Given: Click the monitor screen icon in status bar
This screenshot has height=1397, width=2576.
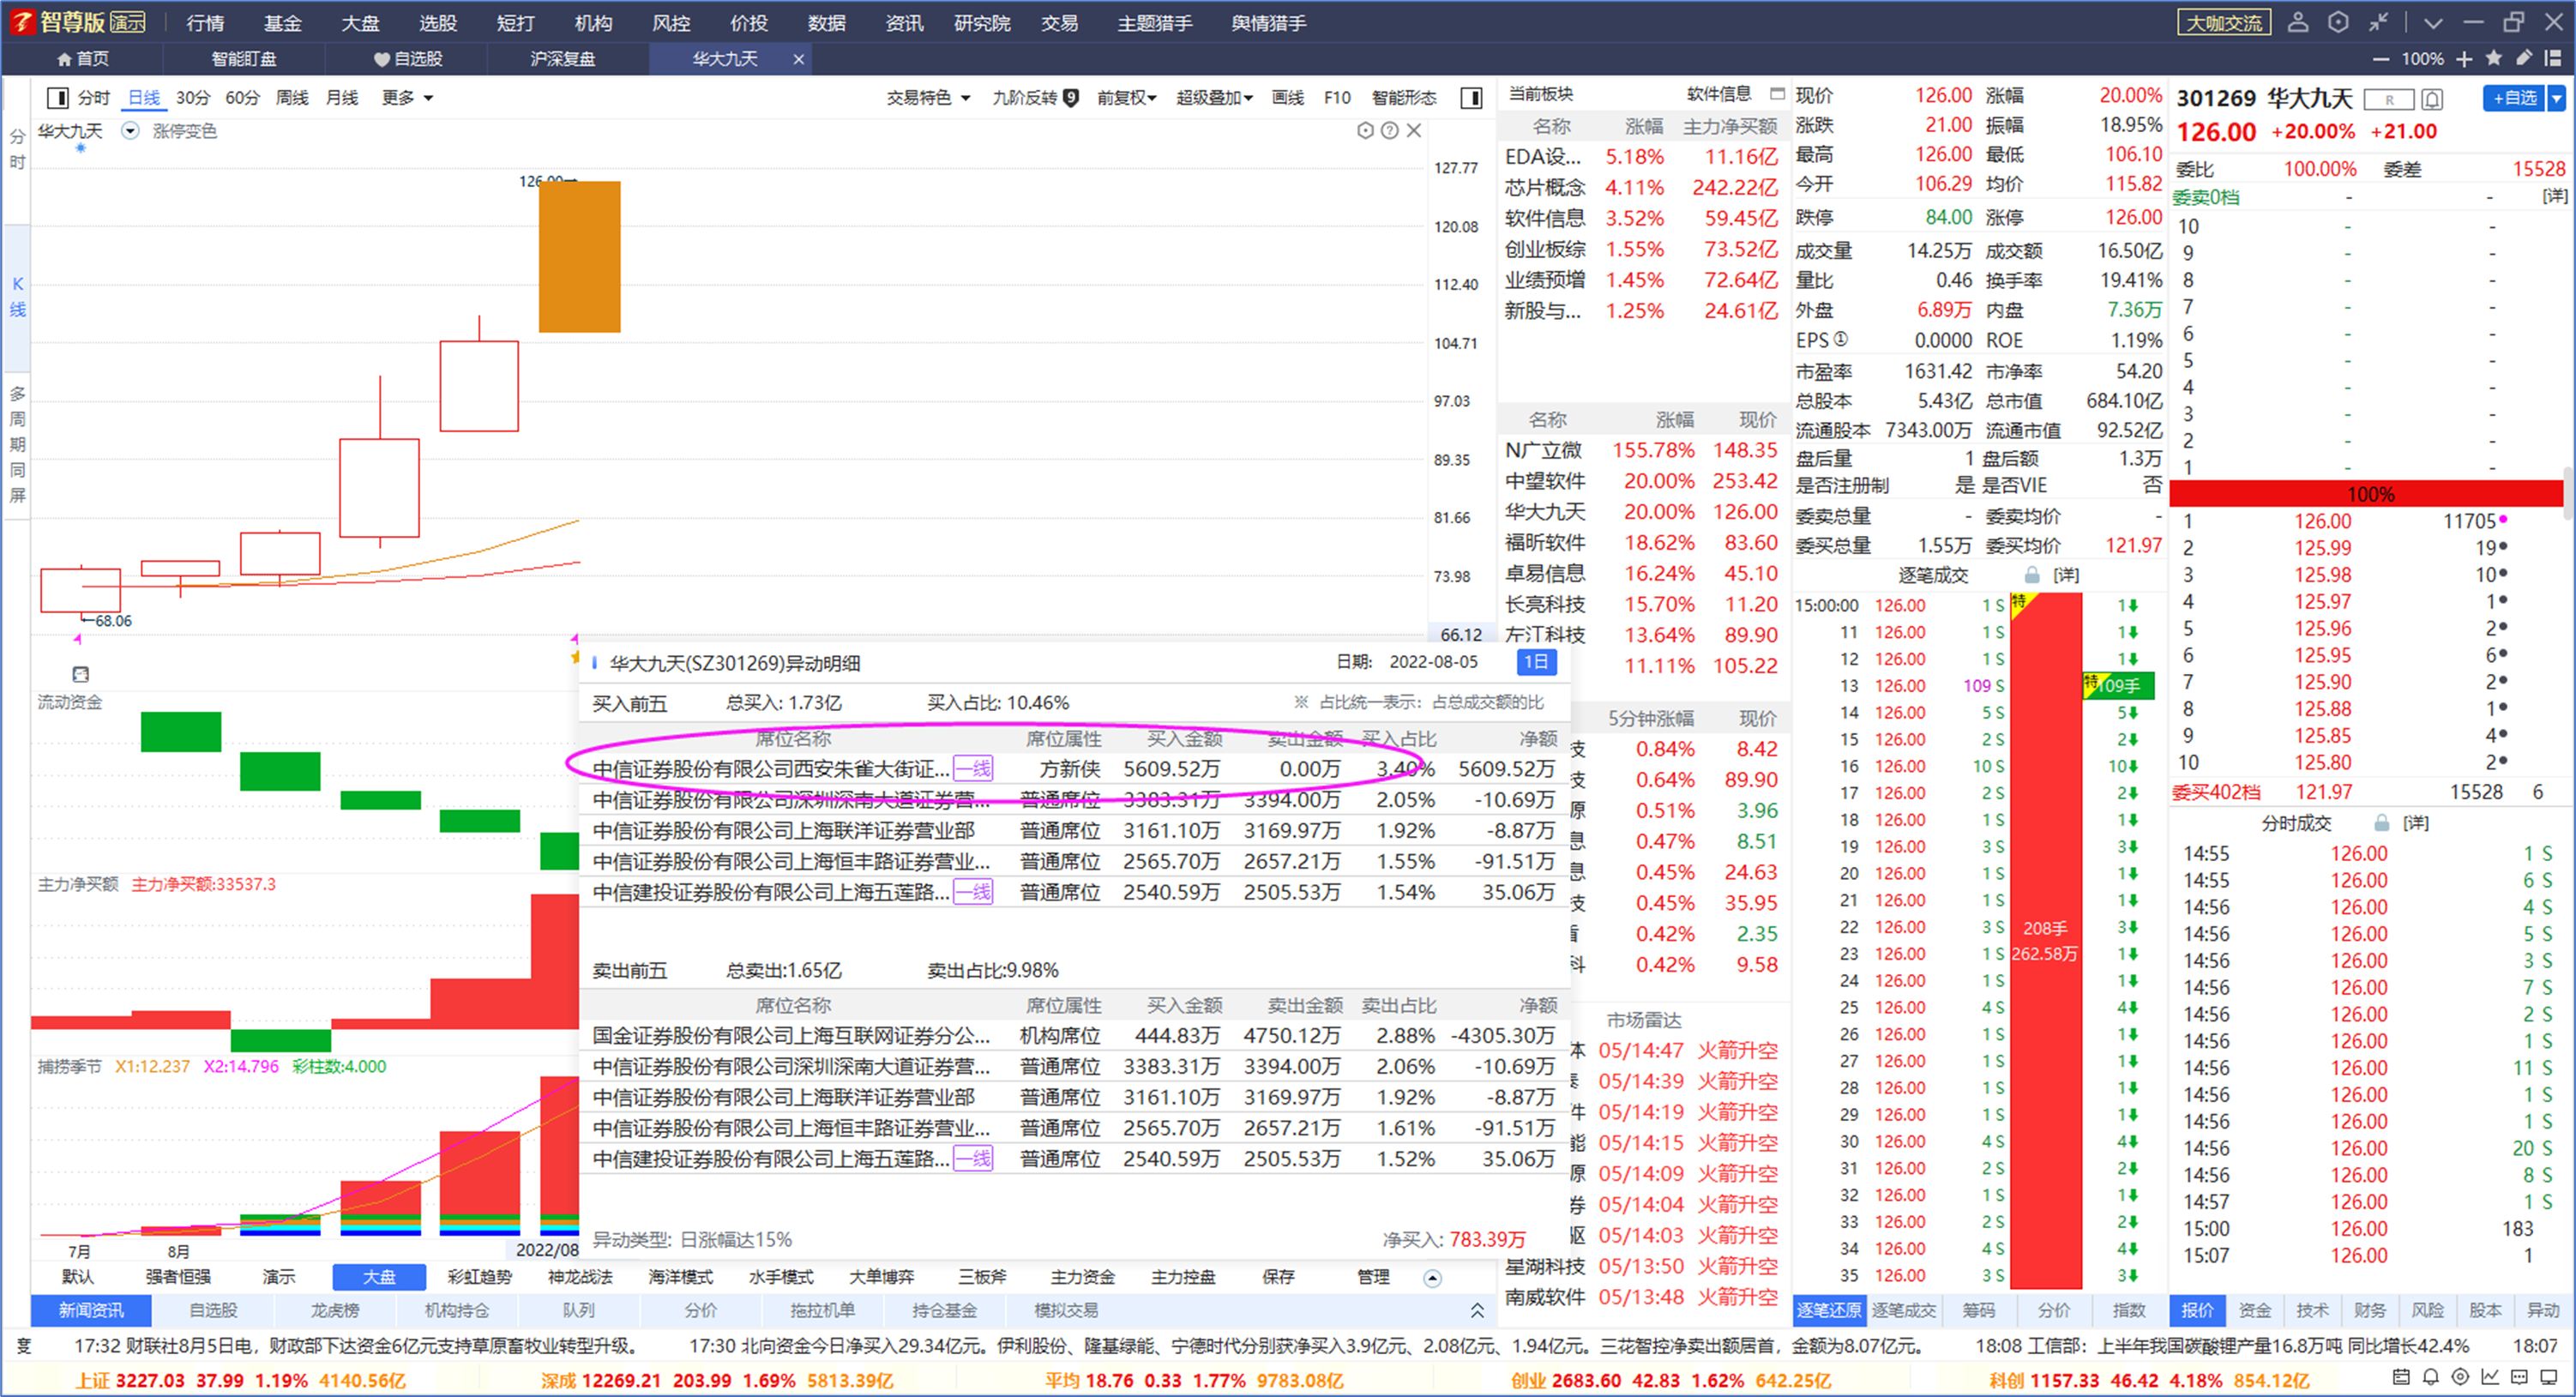Looking at the screenshot, I should point(2550,1377).
